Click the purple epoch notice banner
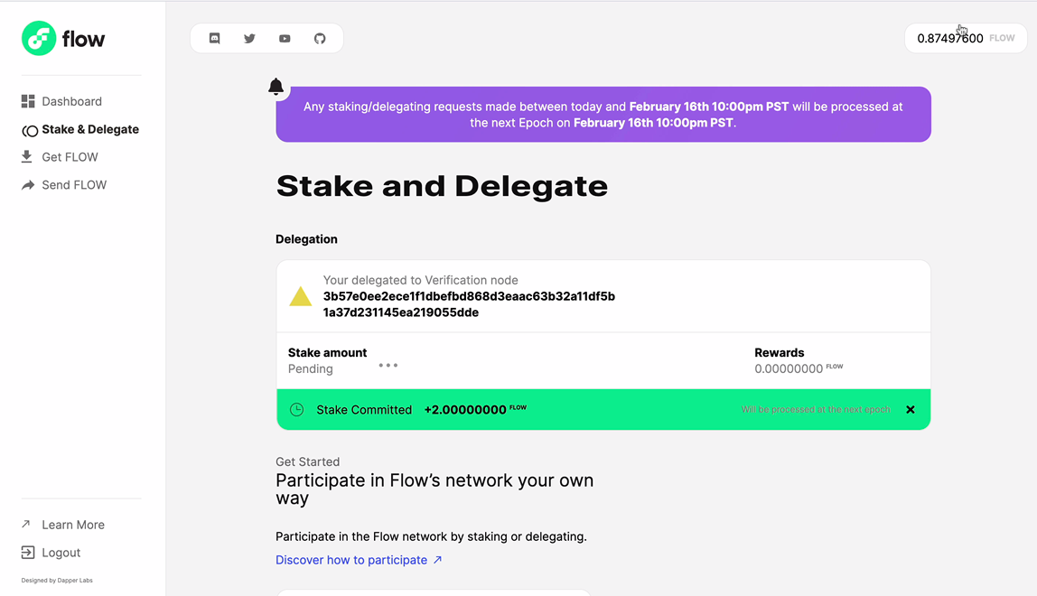The image size is (1037, 596). pyautogui.click(x=603, y=115)
